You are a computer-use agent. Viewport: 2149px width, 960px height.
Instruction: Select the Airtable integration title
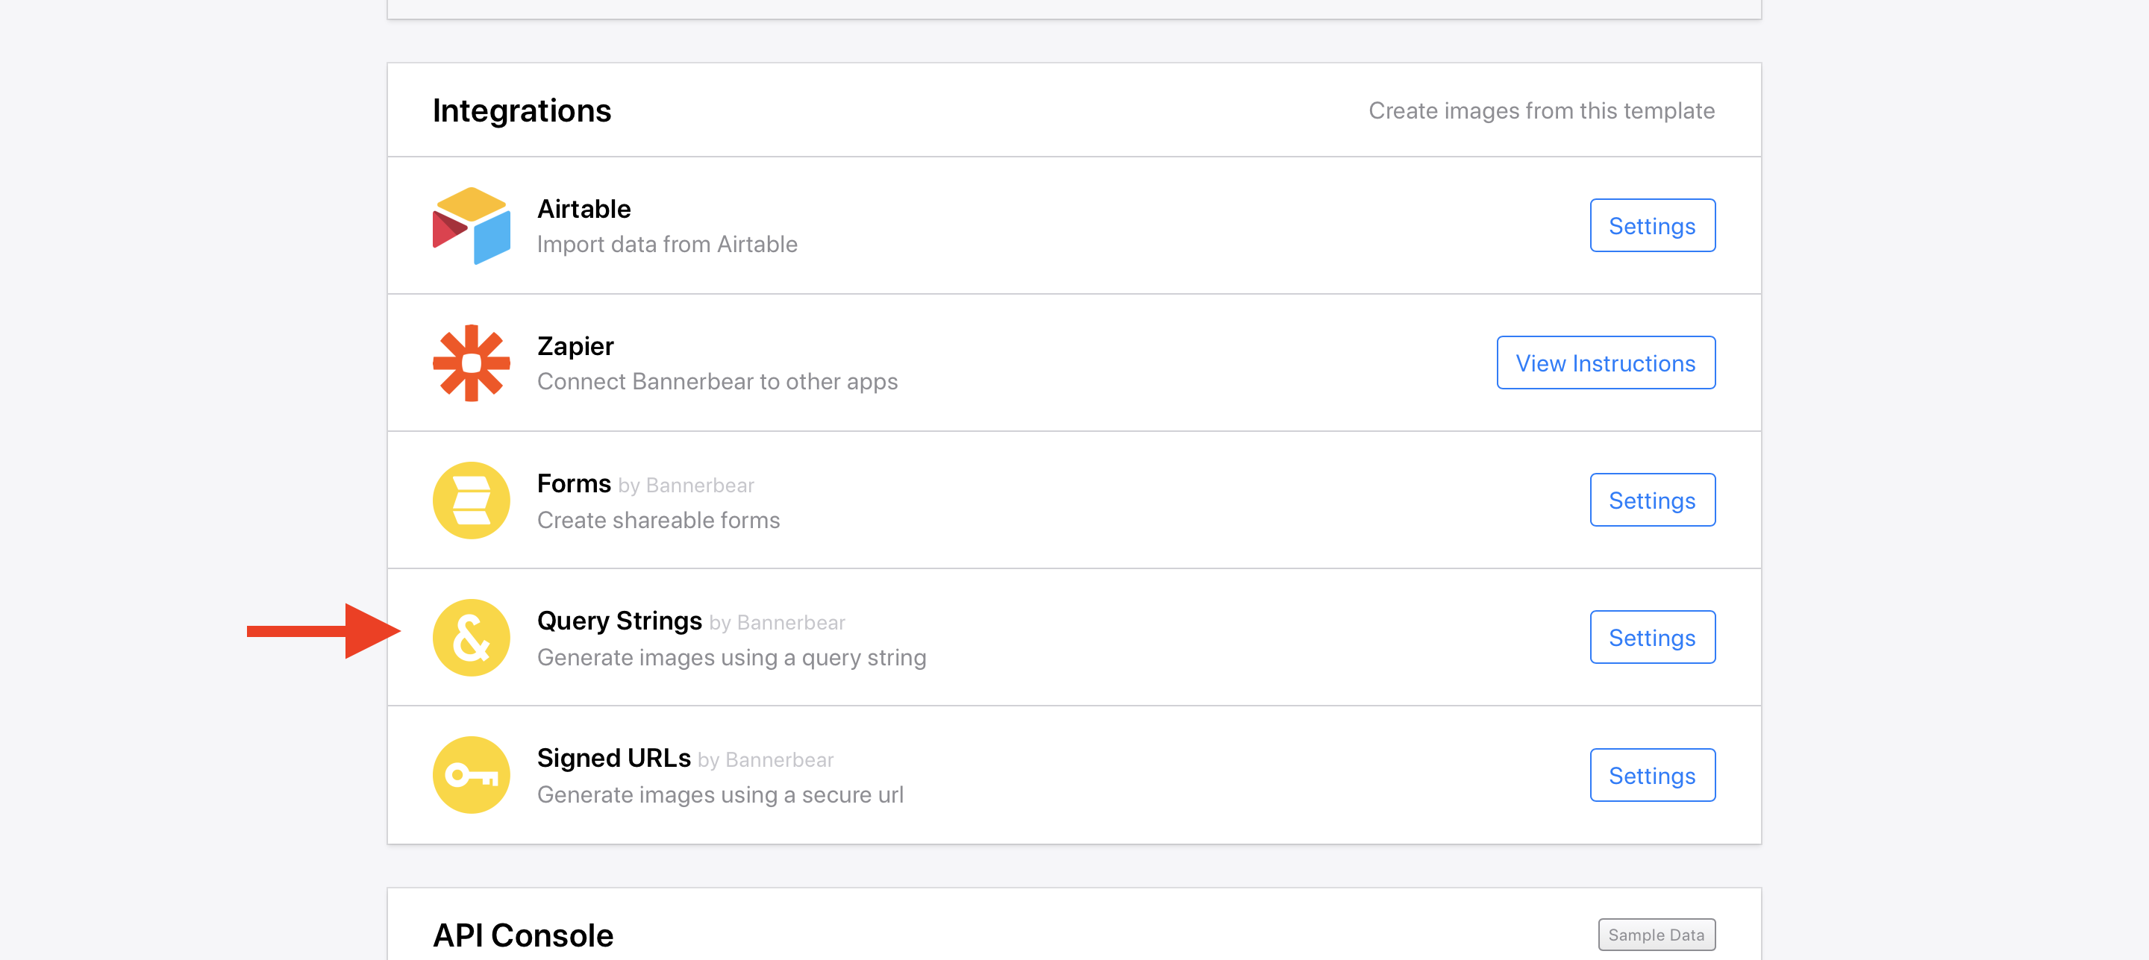point(584,209)
